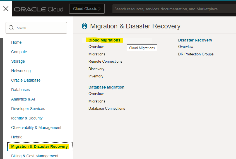Click the search magnifier icon in sidebar
The height and width of the screenshot is (159, 236).
point(11,28)
